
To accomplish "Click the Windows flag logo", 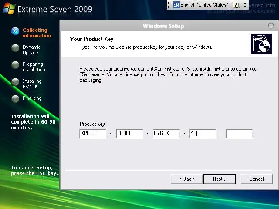I will coord(9,8).
